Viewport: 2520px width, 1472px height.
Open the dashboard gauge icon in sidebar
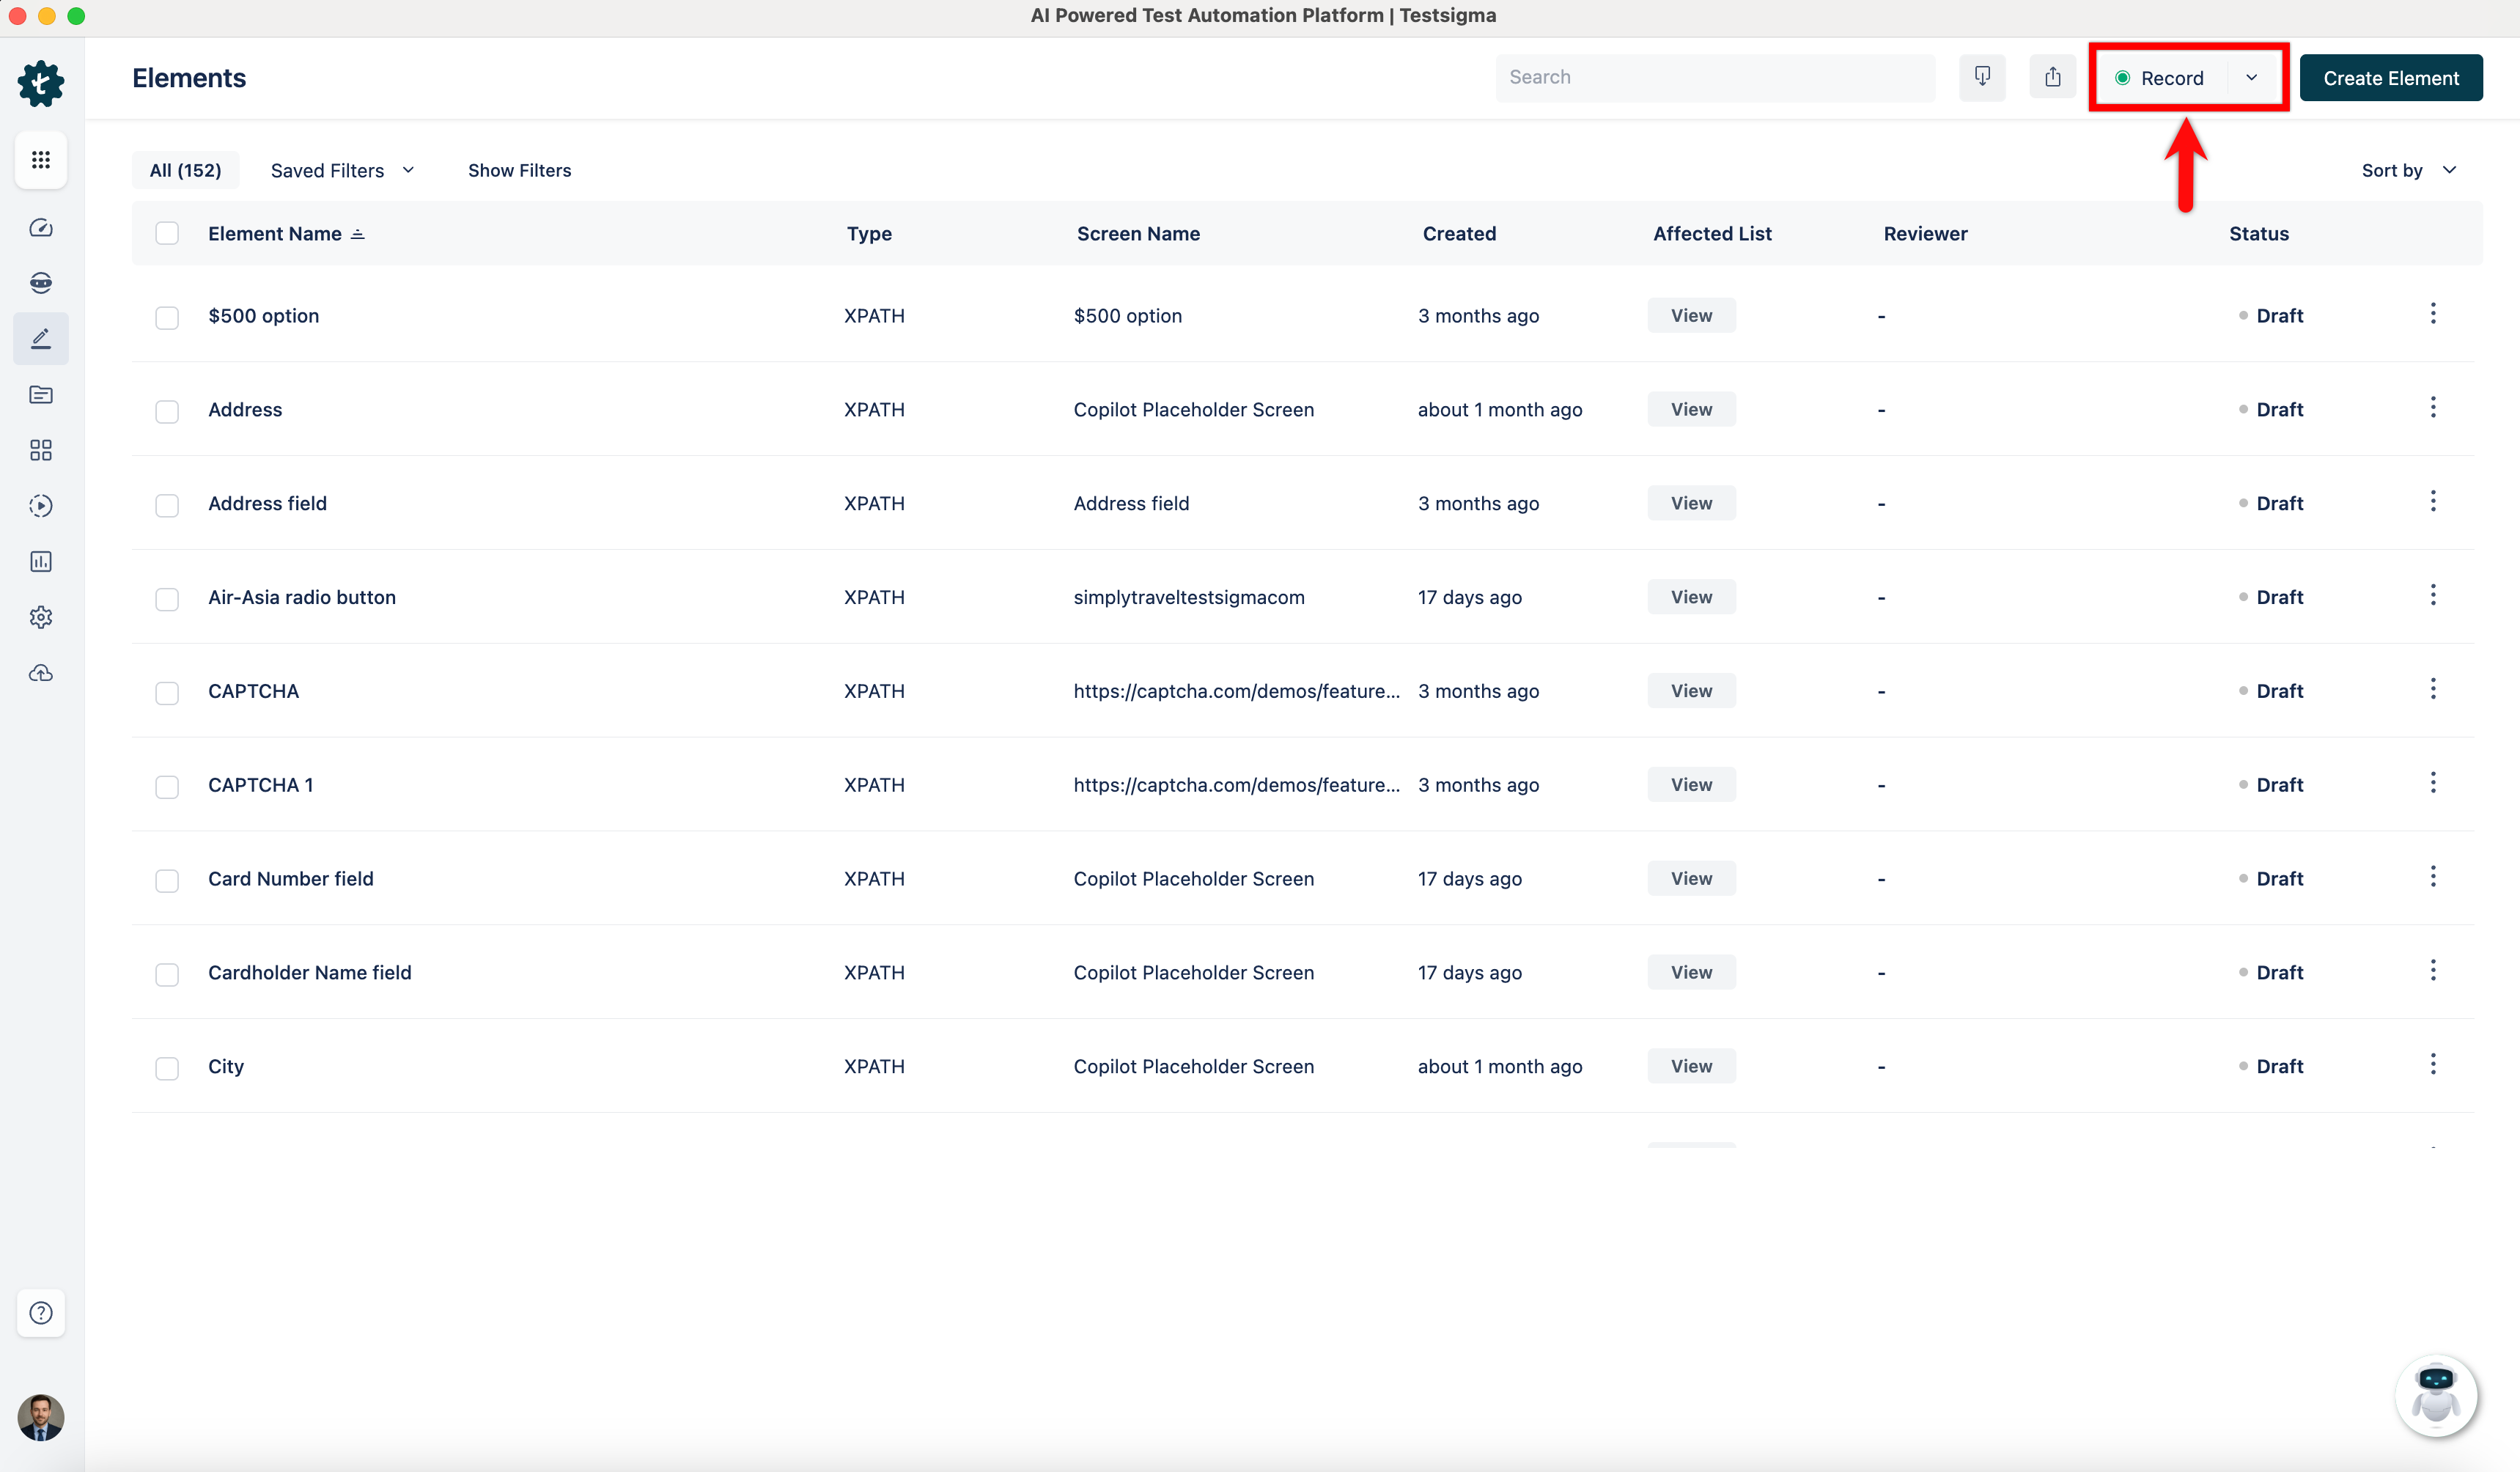click(41, 228)
